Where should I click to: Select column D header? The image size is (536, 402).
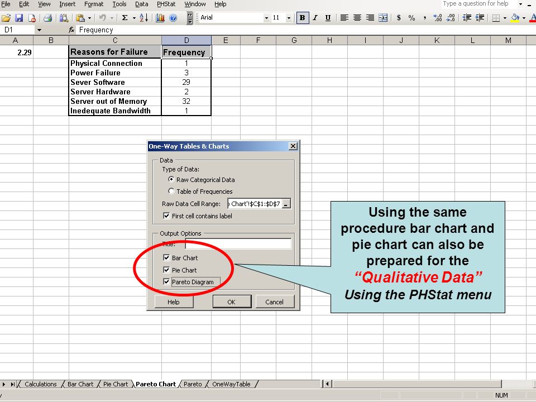186,40
